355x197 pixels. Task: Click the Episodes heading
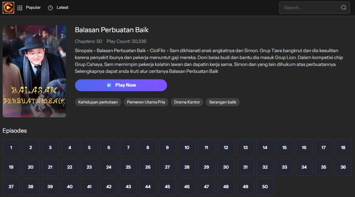[15, 131]
